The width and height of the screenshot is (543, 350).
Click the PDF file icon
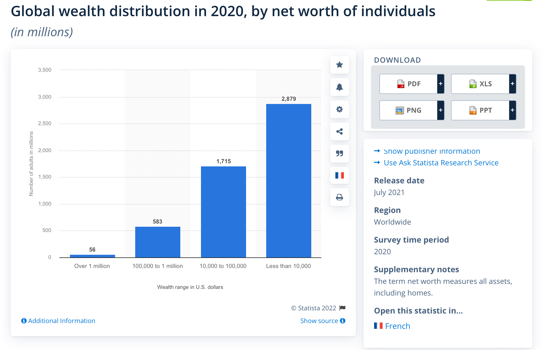pyautogui.click(x=401, y=84)
